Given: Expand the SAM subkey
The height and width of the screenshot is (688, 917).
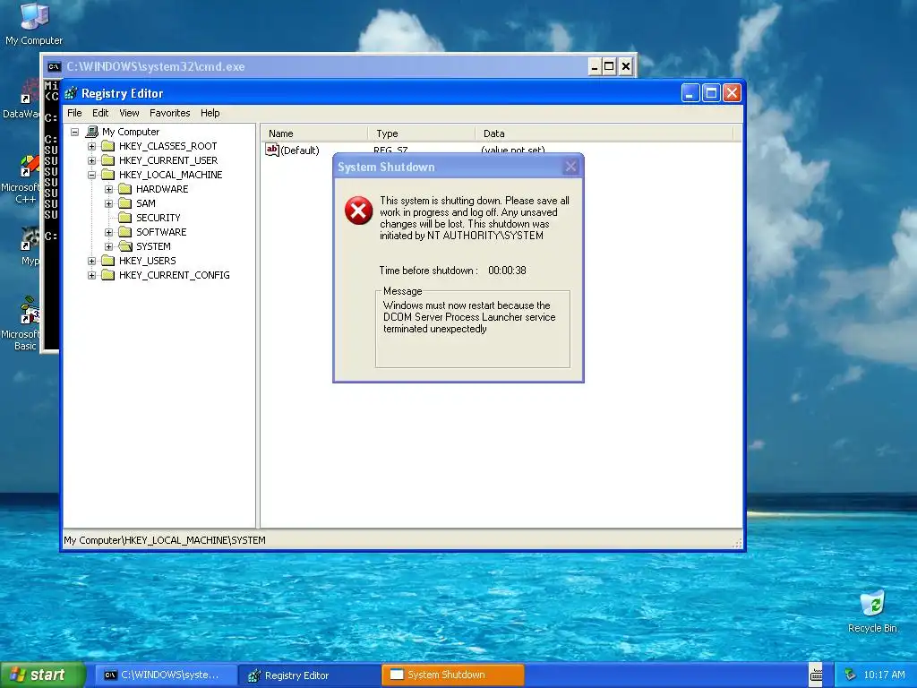Looking at the screenshot, I should pos(108,203).
